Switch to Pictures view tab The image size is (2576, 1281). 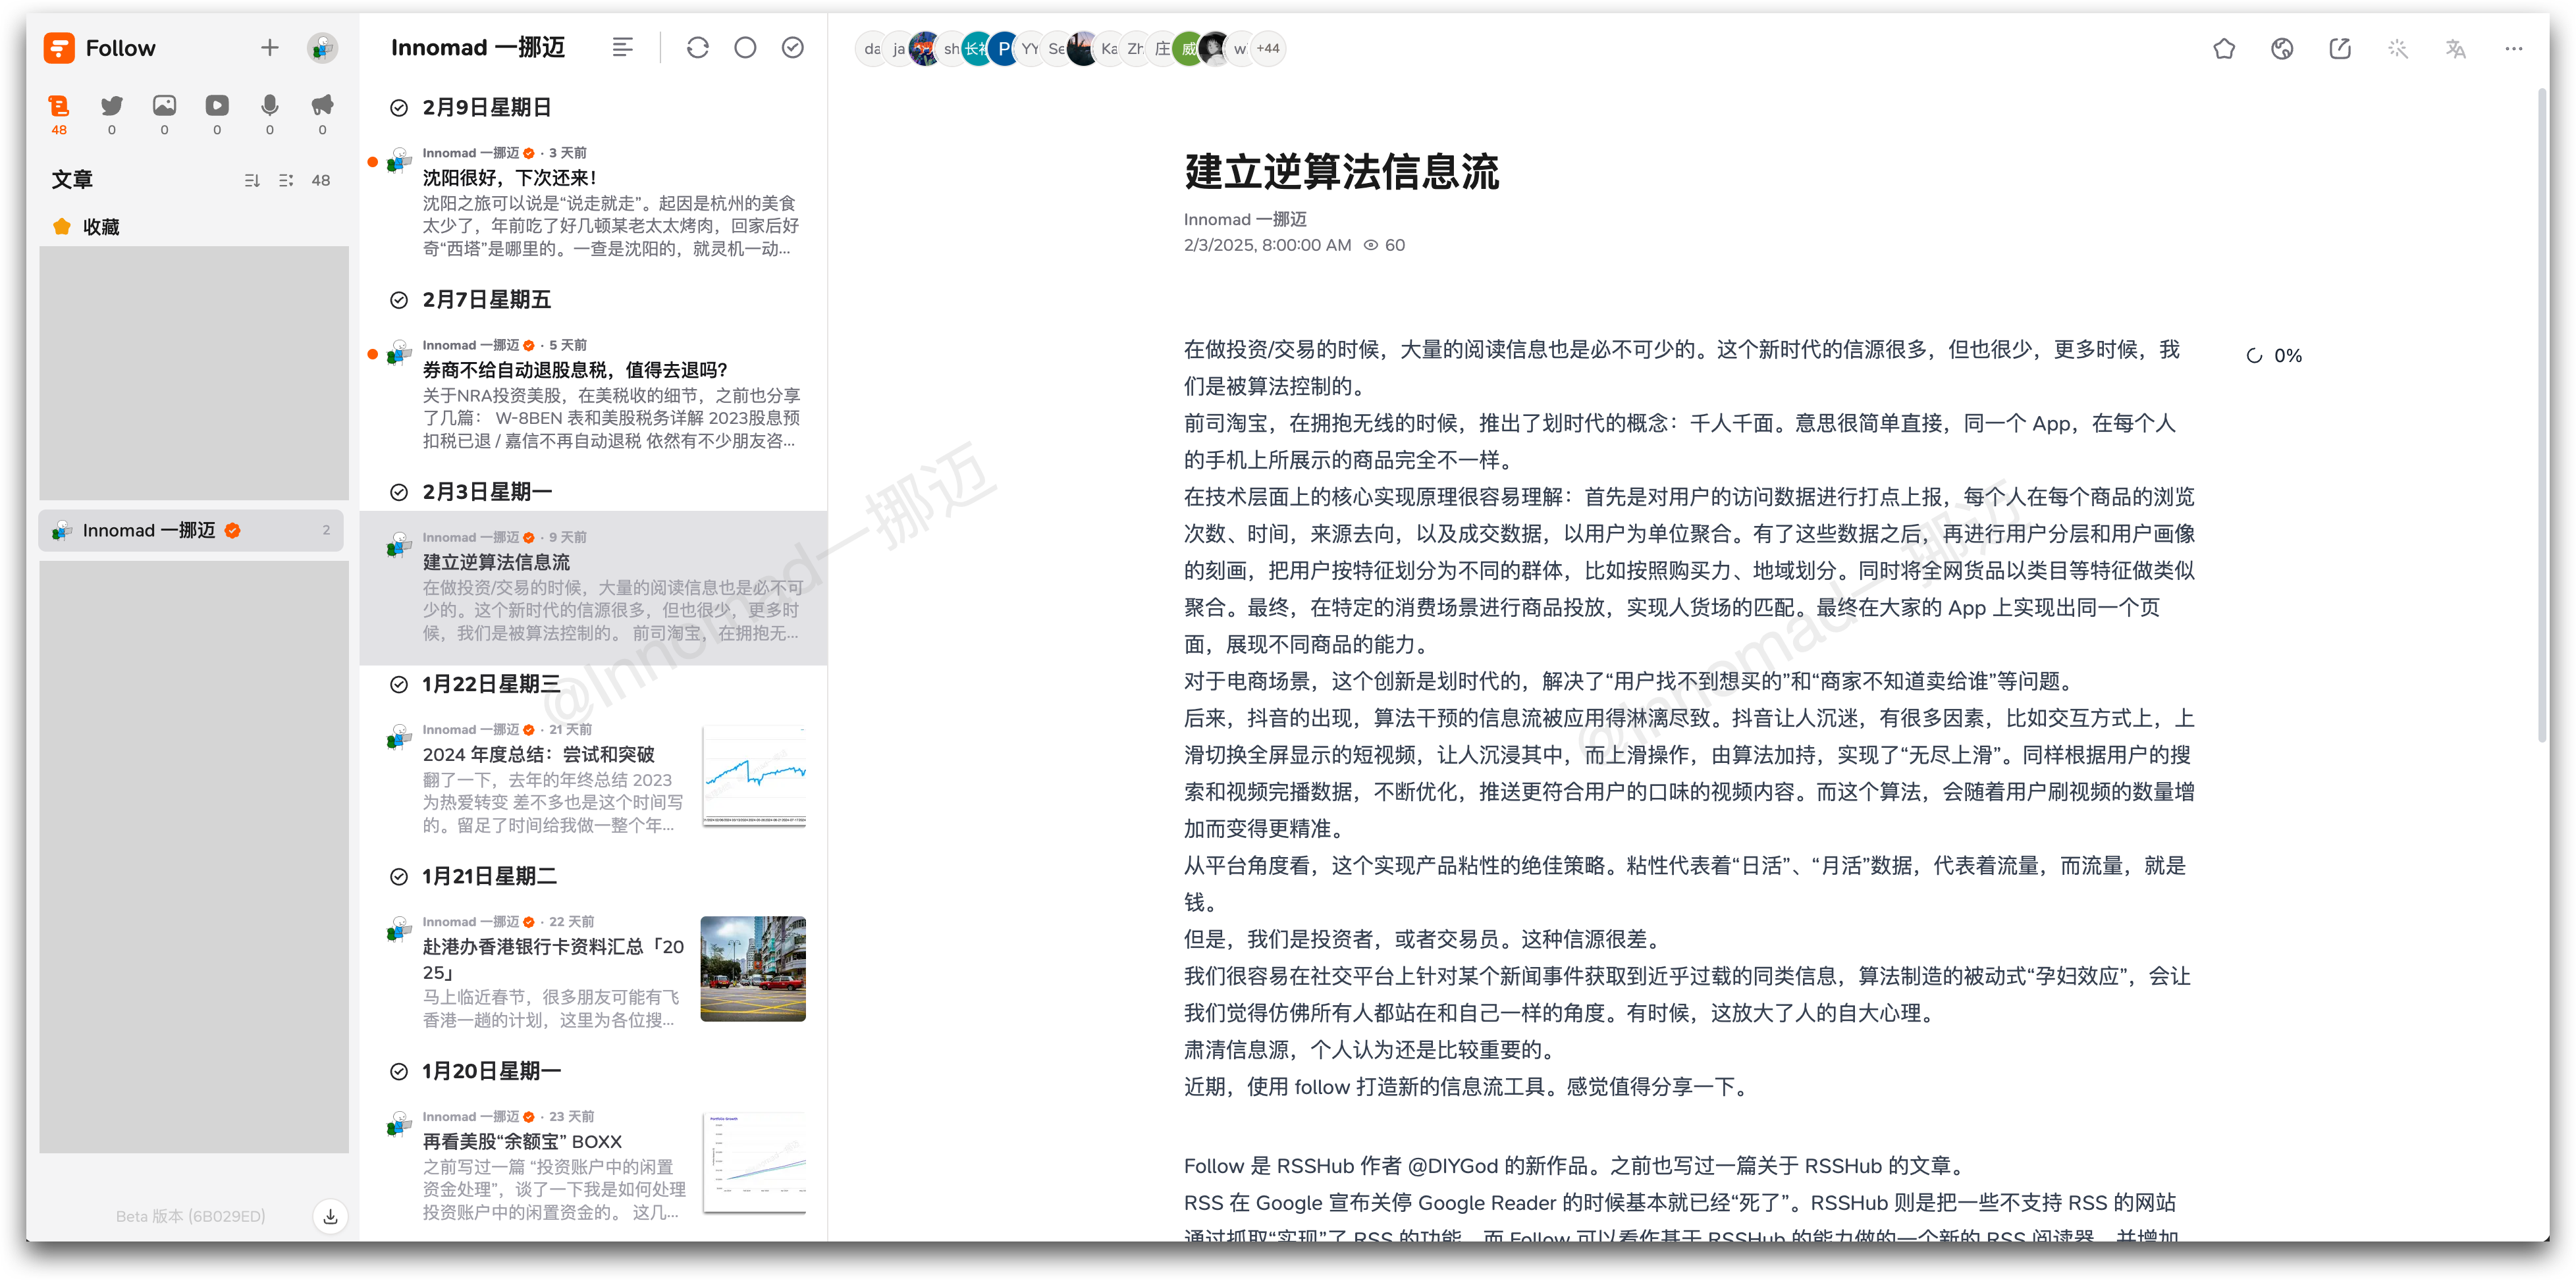[164, 113]
